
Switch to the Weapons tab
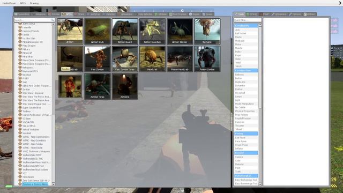39,14
